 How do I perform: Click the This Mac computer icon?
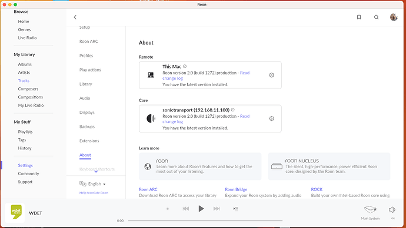click(151, 75)
